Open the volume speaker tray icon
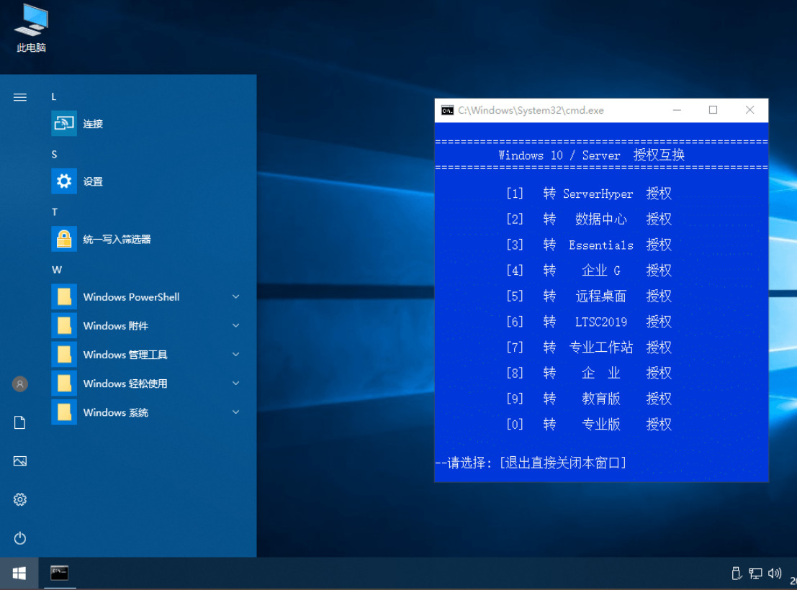The height and width of the screenshot is (590, 797). point(775,573)
